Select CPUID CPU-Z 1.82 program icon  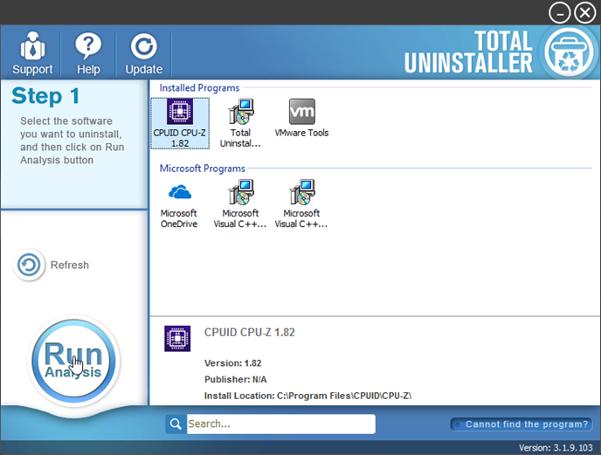pyautogui.click(x=180, y=123)
